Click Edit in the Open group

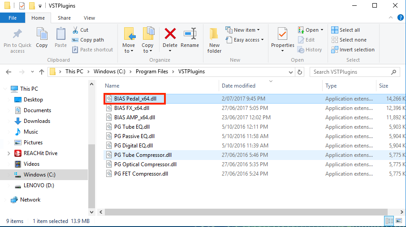307,40
